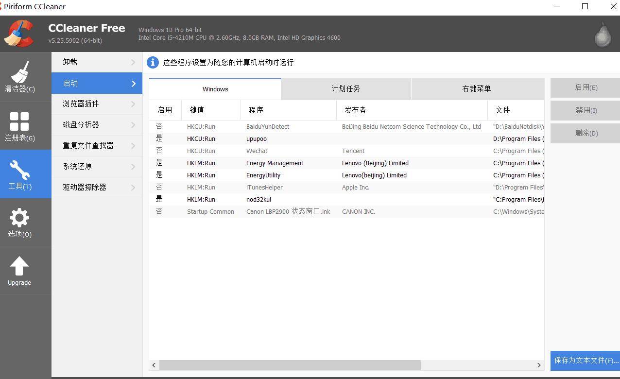Click the CANON INC. publisher cell
Viewport: 620px width, 379px height.
pyautogui.click(x=359, y=212)
